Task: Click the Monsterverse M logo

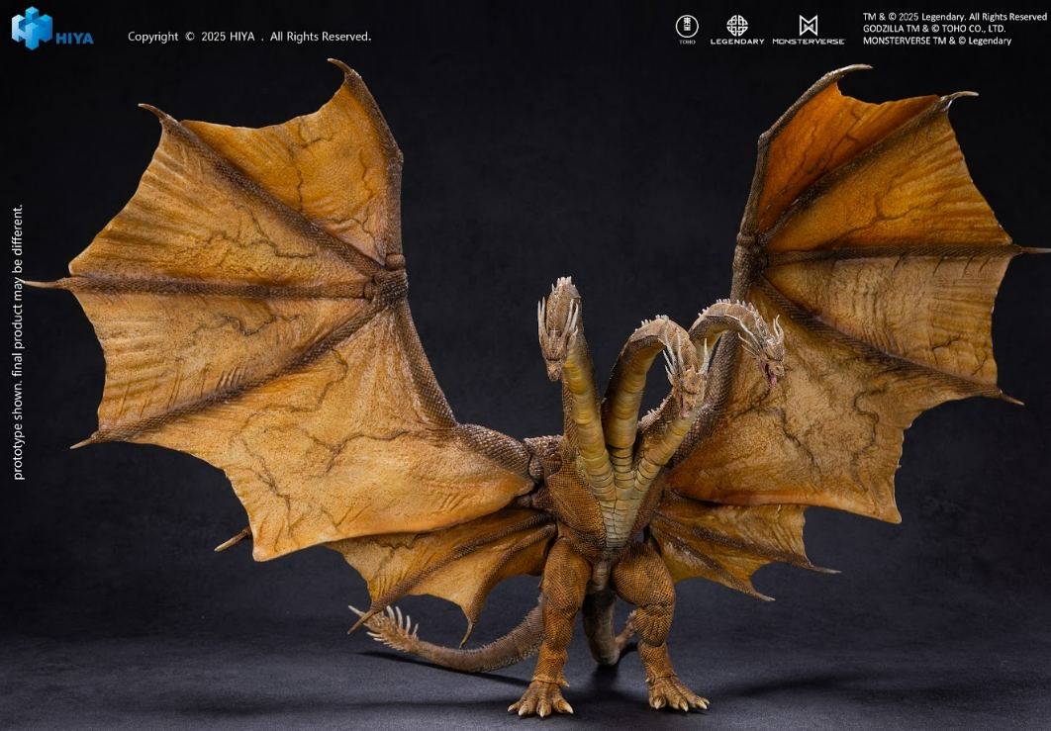Action: pyautogui.click(x=809, y=26)
